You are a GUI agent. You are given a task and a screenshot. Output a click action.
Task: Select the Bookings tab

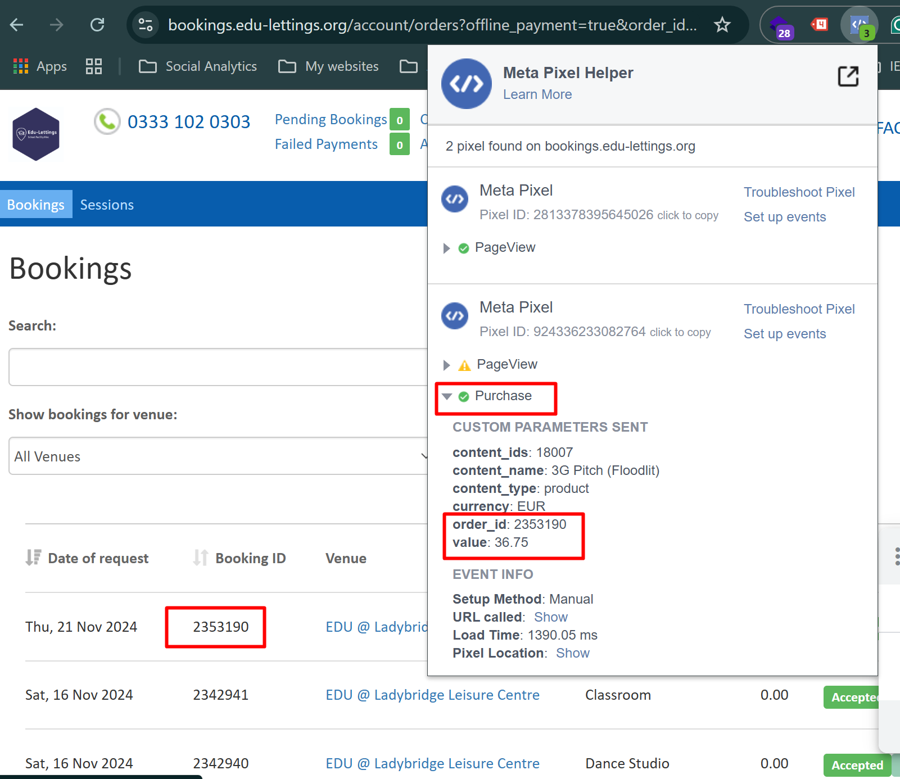(x=36, y=205)
